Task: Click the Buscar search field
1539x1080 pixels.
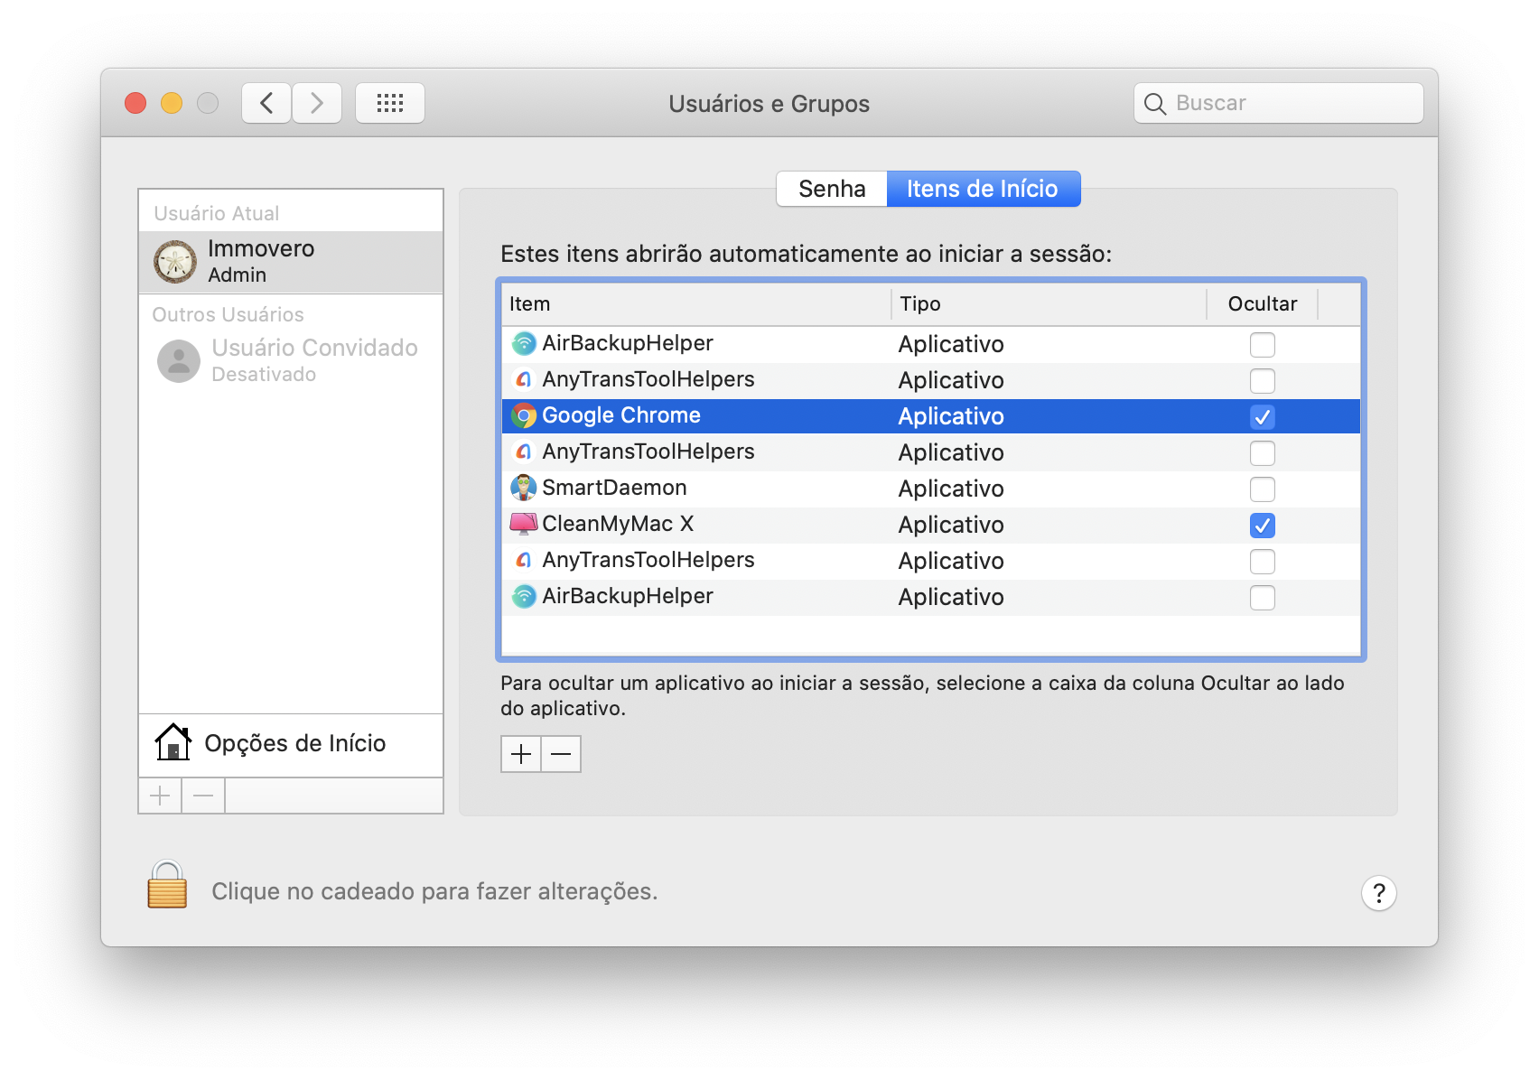Action: pos(1292,103)
